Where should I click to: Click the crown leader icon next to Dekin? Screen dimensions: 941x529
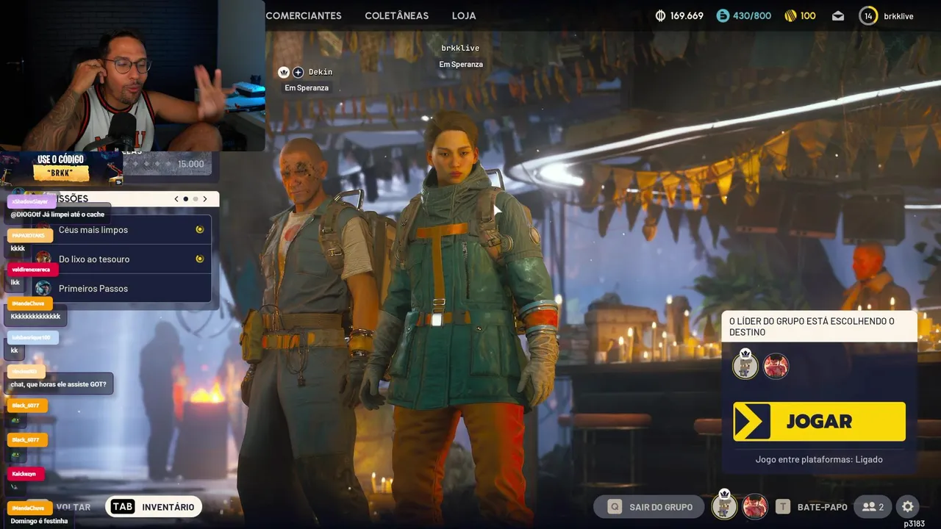(x=284, y=72)
